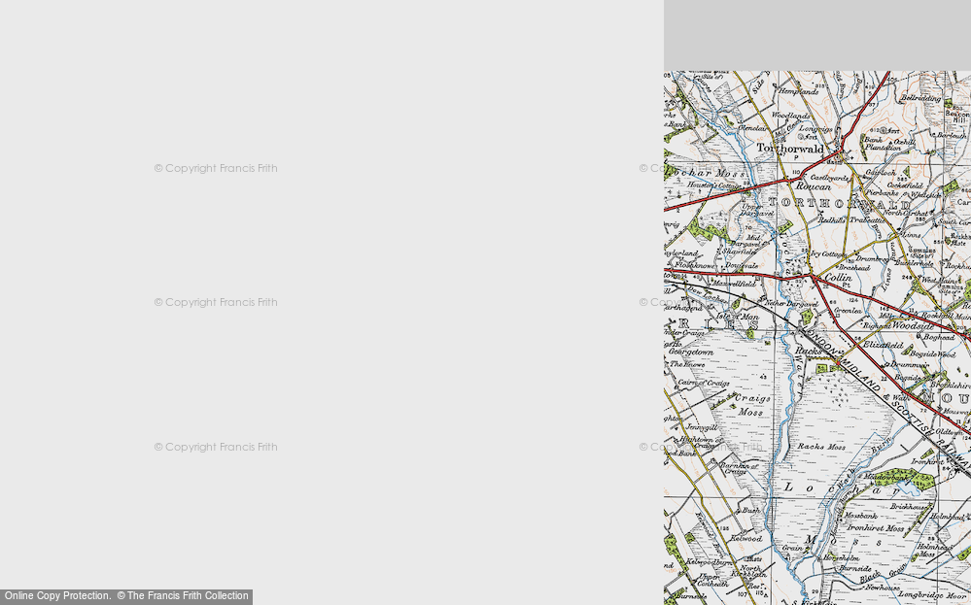Click the Cairn of Craigs label
This screenshot has width=971, height=605.
pos(704,383)
